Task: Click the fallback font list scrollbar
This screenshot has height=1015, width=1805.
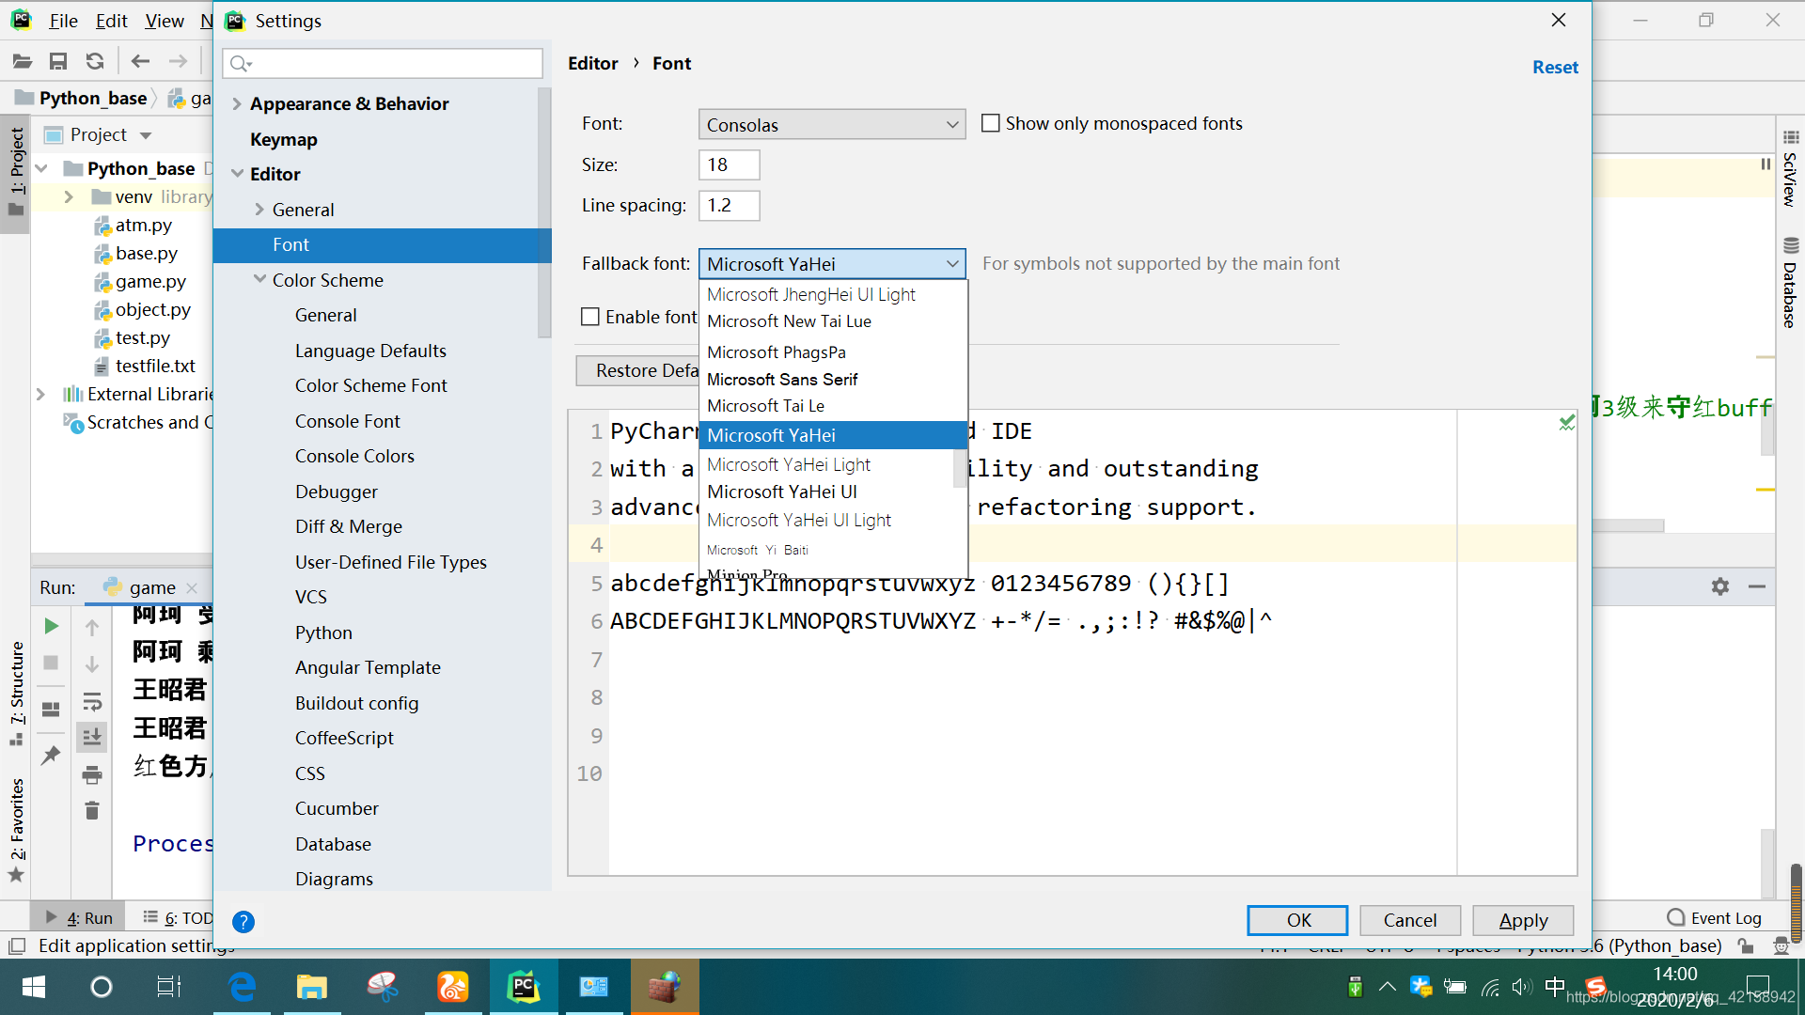Action: pyautogui.click(x=960, y=468)
